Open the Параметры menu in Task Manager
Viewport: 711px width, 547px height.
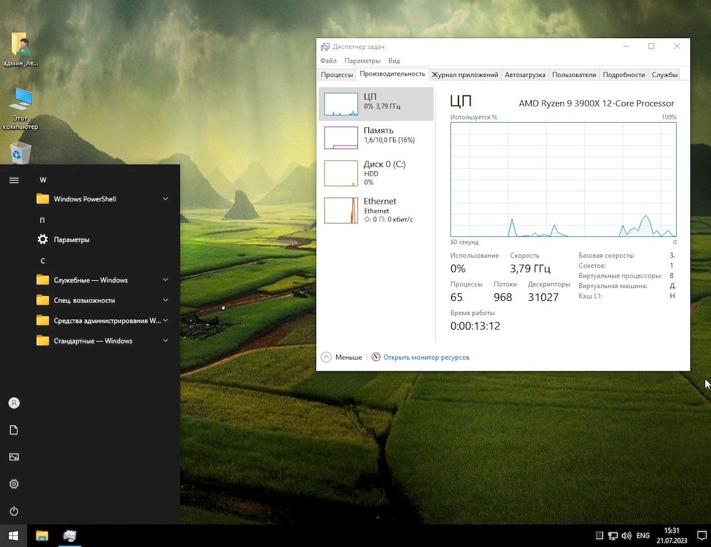(363, 61)
